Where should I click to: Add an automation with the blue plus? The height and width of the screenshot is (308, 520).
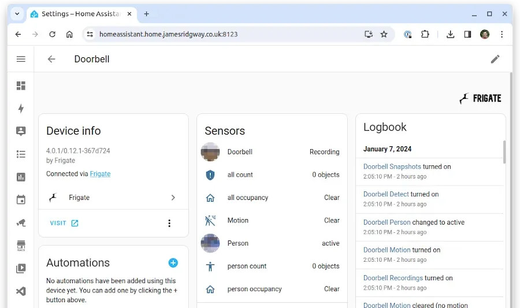point(173,263)
